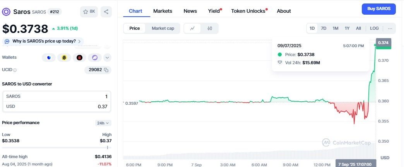404x167 pixels.
Task: Open the share icon button
Action: coord(106,12)
